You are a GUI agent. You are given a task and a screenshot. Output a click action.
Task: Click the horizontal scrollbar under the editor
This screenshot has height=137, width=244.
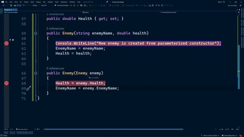[114, 129]
